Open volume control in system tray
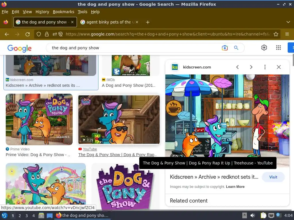 point(253,215)
